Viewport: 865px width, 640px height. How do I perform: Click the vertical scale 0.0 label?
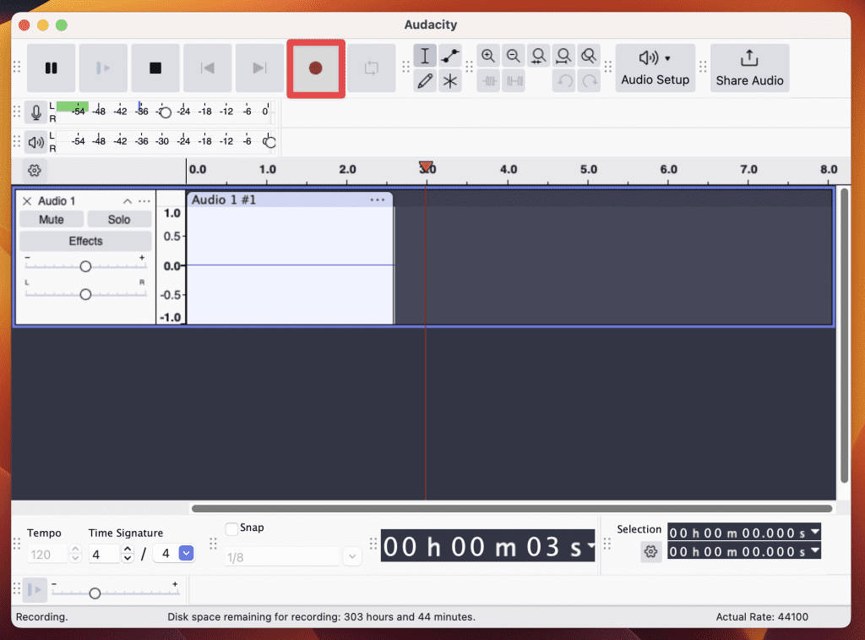172,266
